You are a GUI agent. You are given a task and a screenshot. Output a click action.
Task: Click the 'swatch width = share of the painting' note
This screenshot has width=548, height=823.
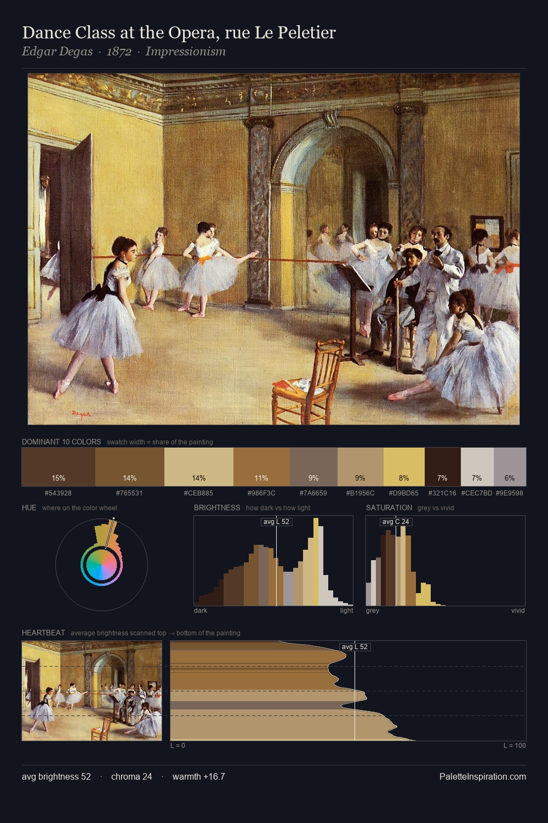coord(160,442)
